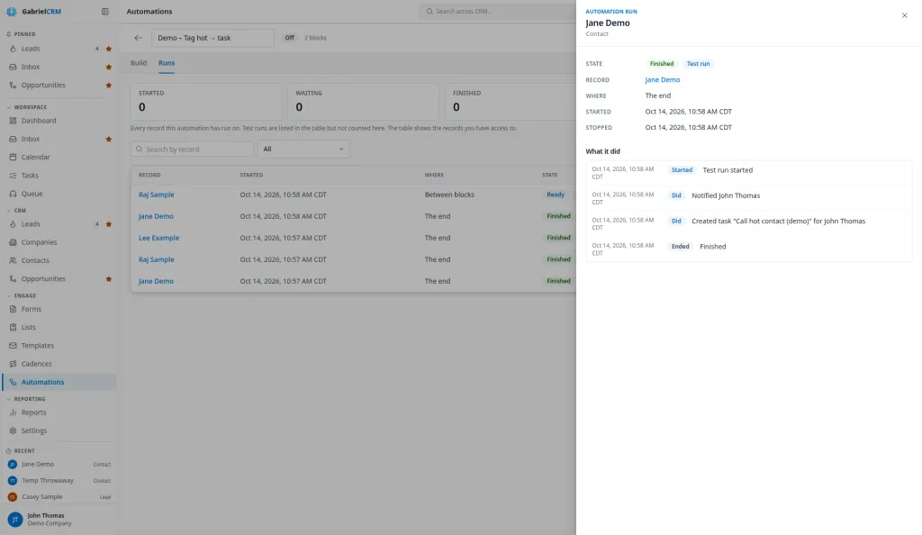
Task: Toggle star on pinned Leads
Action: click(x=108, y=49)
